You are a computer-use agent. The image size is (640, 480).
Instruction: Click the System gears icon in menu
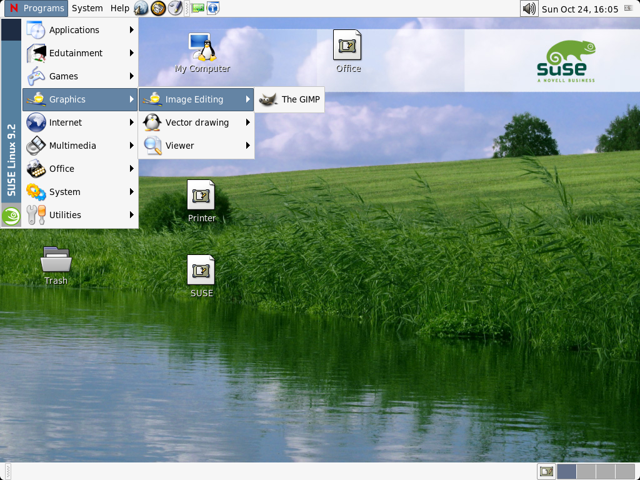(36, 192)
